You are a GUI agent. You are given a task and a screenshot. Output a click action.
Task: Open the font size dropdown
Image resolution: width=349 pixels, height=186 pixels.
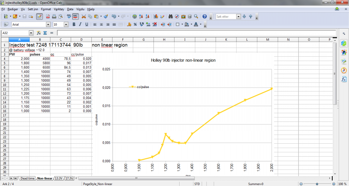[x=66, y=25]
